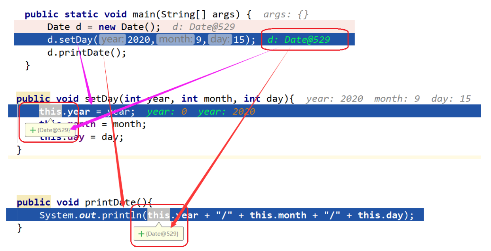
Task: Click 'this.month' in the println expression
Action: [x=278, y=215]
